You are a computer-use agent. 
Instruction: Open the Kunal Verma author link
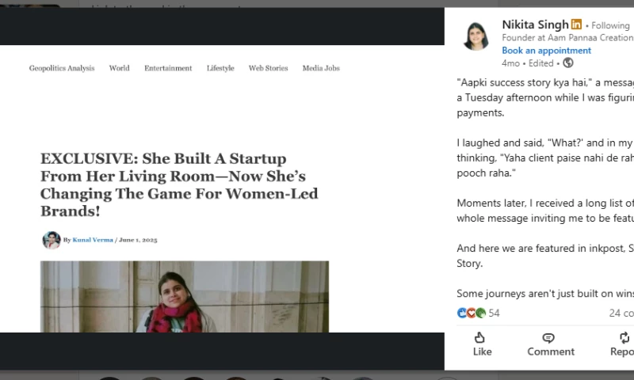coord(93,240)
